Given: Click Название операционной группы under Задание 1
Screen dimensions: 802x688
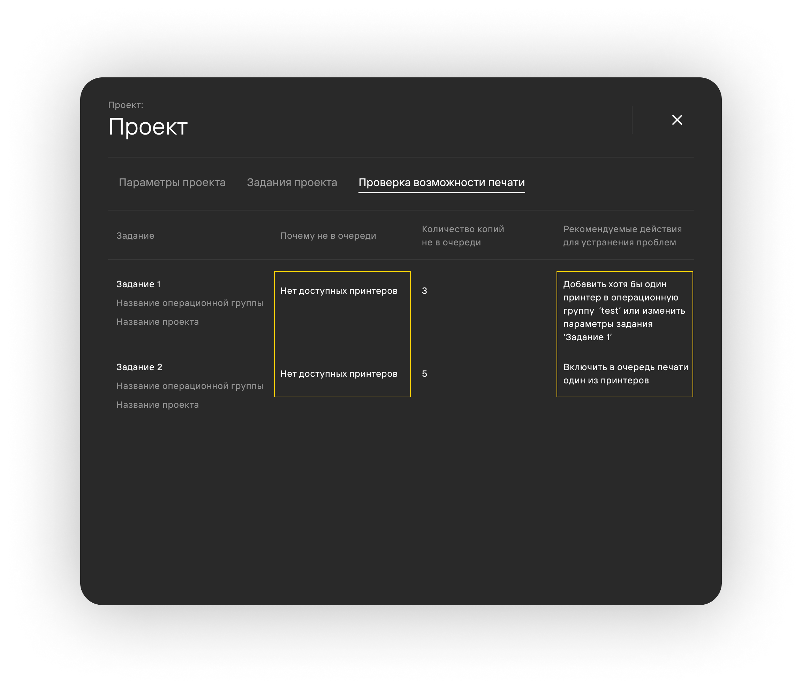Looking at the screenshot, I should (190, 303).
